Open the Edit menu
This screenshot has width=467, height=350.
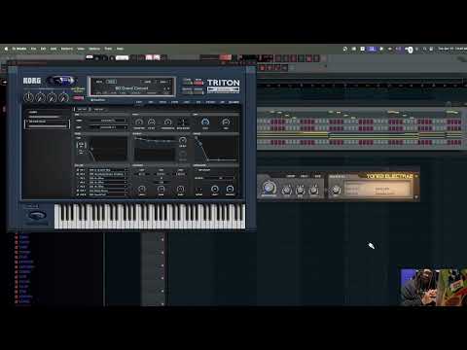[x=43, y=49]
